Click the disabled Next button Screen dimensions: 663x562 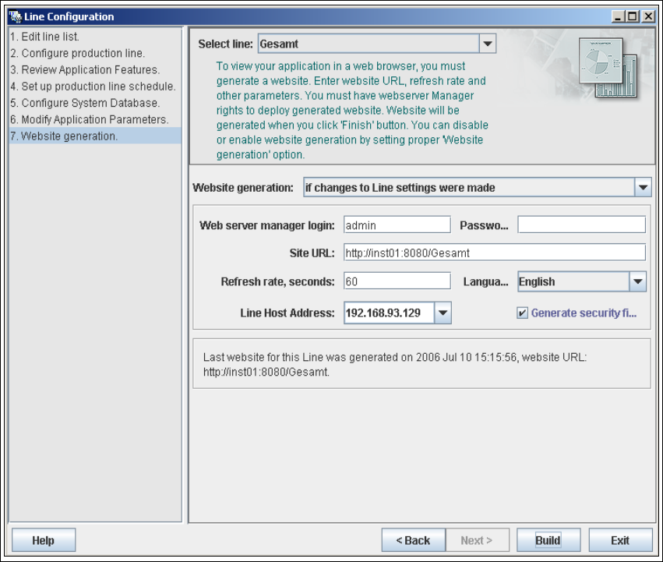[477, 540]
